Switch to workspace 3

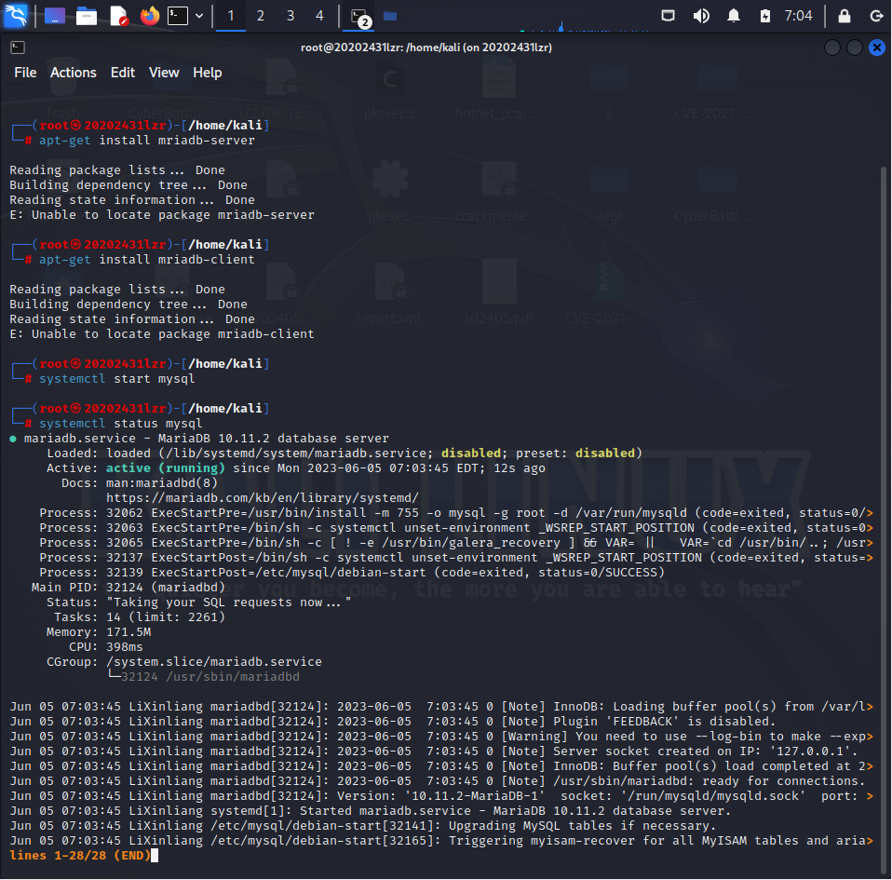(x=291, y=16)
